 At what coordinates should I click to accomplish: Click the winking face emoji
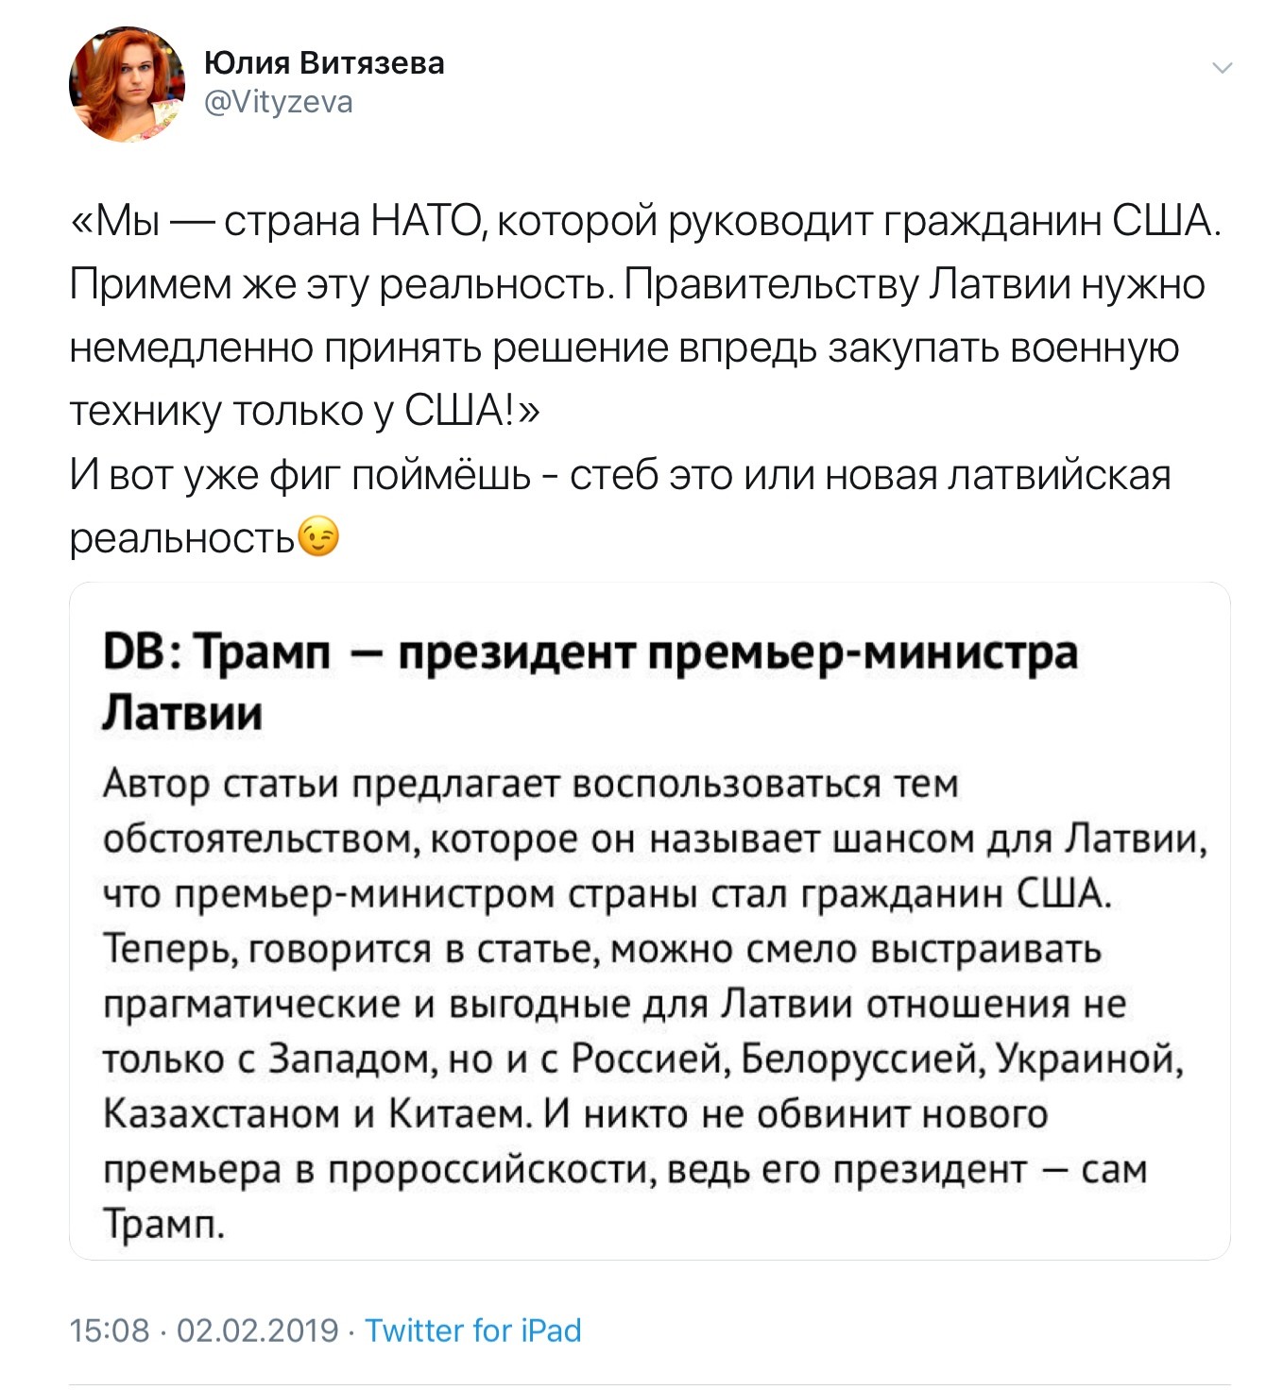coord(317,536)
